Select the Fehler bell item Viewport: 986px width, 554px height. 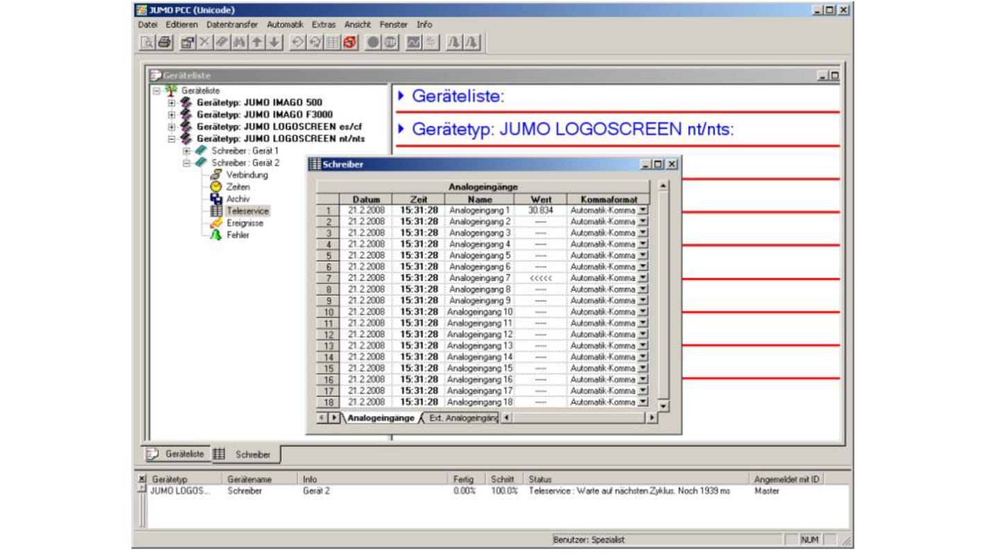tap(237, 235)
